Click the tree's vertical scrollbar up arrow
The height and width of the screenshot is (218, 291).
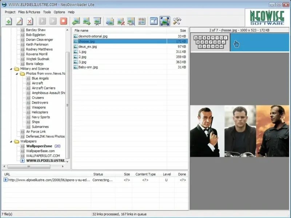click(x=67, y=30)
